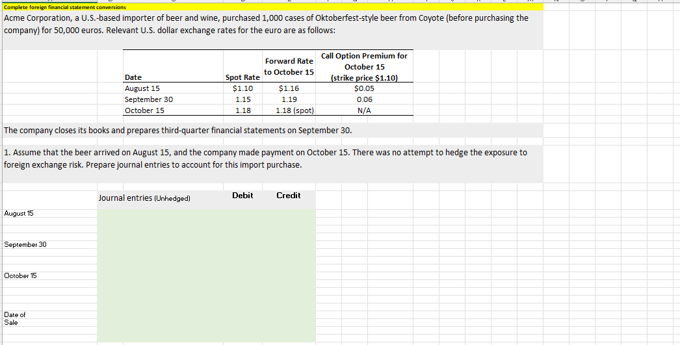Click the 'August 15' journal entry row label
The width and height of the screenshot is (680, 345).
coord(49,213)
